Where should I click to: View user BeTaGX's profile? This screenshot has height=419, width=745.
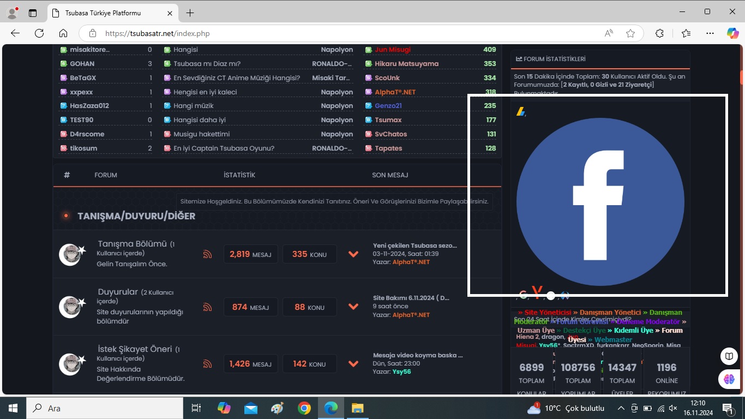[x=83, y=78]
